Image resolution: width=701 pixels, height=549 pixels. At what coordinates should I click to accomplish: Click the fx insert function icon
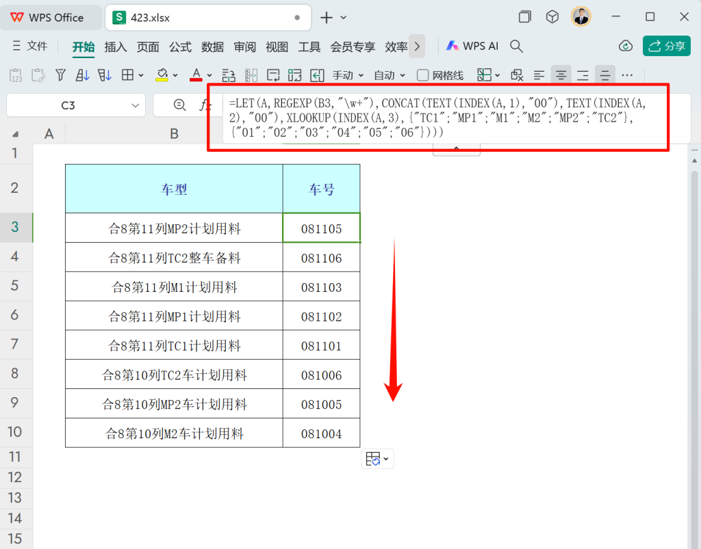[204, 105]
